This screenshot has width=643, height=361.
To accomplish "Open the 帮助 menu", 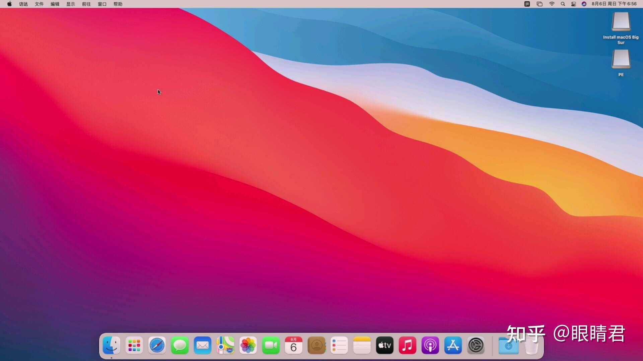I will [118, 4].
